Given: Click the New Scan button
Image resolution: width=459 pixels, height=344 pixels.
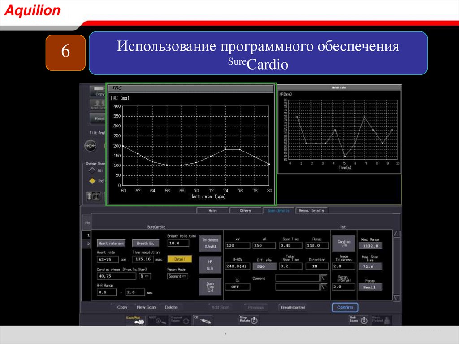Looking at the screenshot, I should 146,307.
